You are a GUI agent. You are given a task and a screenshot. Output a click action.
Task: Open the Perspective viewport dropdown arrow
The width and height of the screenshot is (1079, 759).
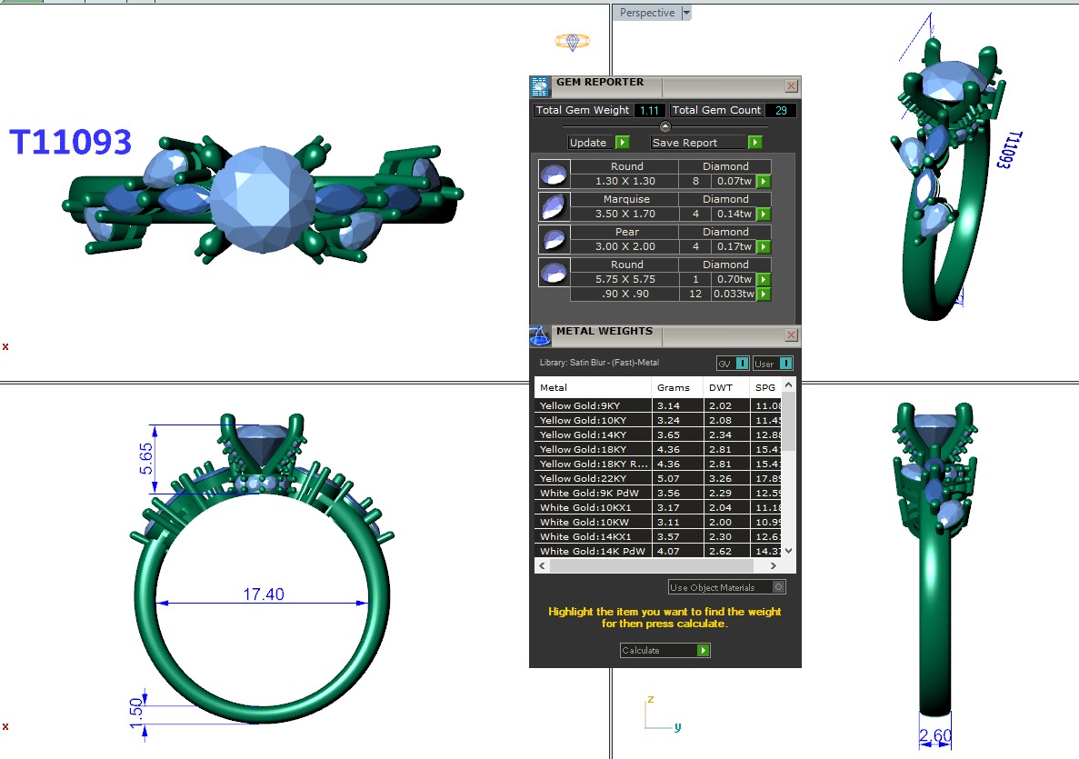click(x=686, y=13)
